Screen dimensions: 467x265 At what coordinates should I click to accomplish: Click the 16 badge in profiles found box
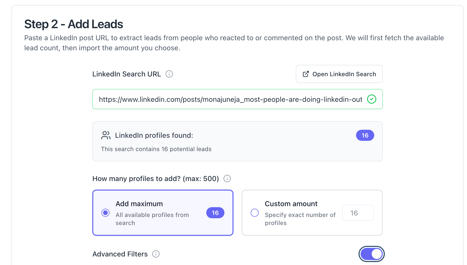[x=365, y=135]
